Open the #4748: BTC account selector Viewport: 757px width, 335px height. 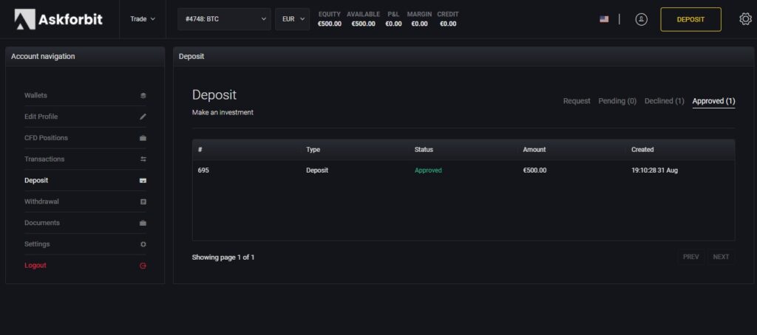pyautogui.click(x=224, y=19)
